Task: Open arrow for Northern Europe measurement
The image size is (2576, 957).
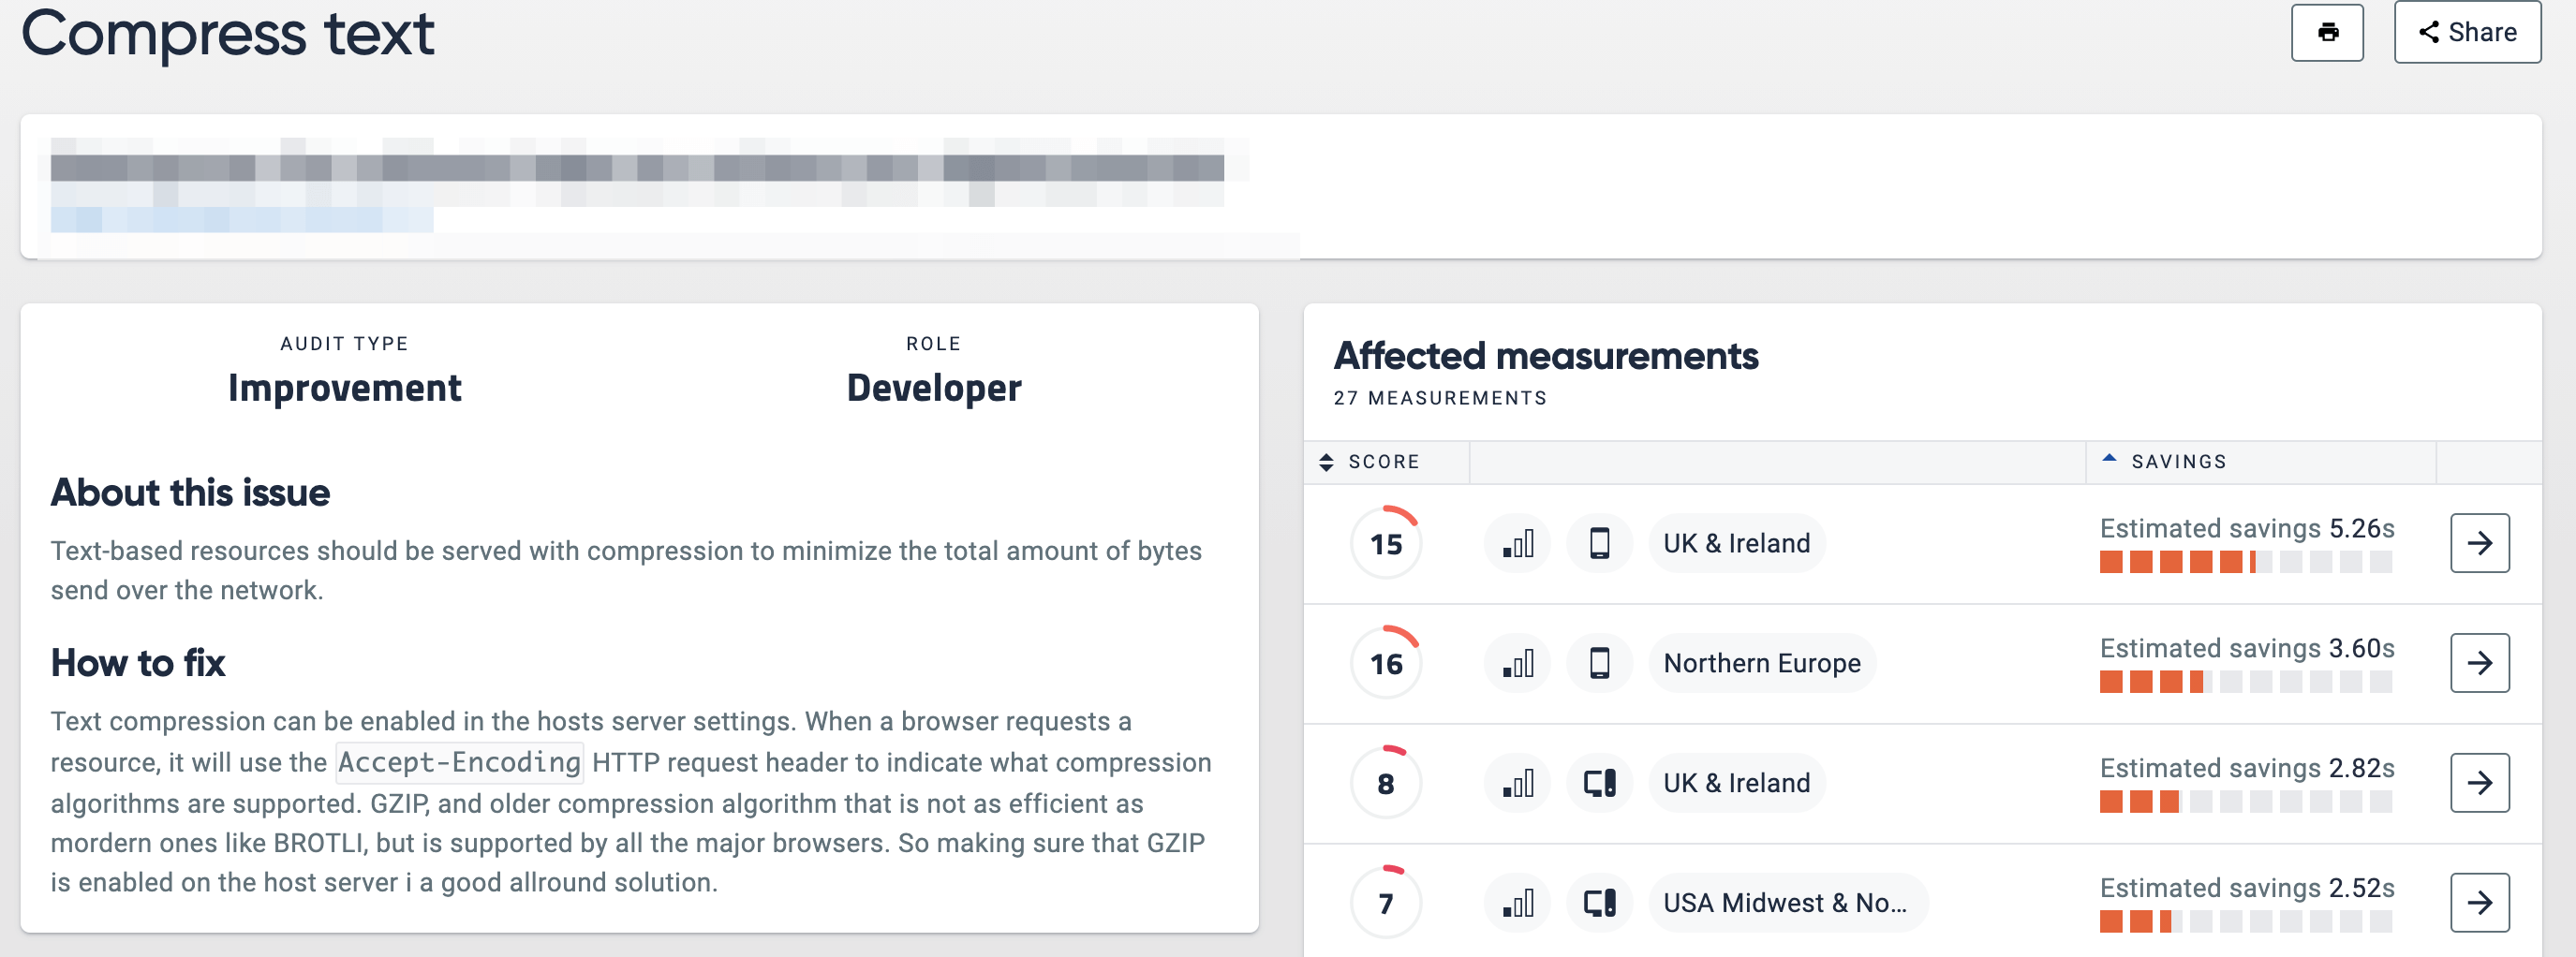Action: (2479, 663)
